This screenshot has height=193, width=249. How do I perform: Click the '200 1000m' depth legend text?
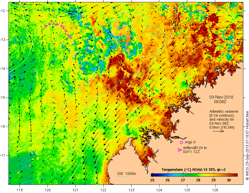click(x=126, y=174)
